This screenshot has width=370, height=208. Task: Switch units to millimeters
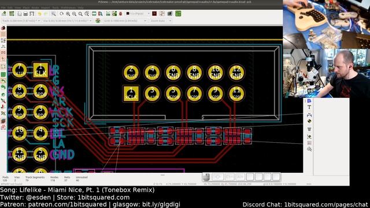point(3,53)
